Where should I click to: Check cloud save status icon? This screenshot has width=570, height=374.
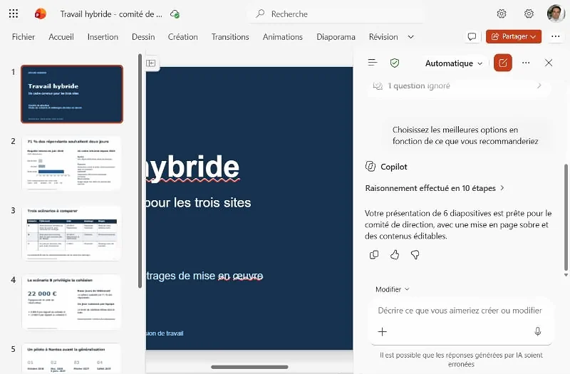point(175,14)
